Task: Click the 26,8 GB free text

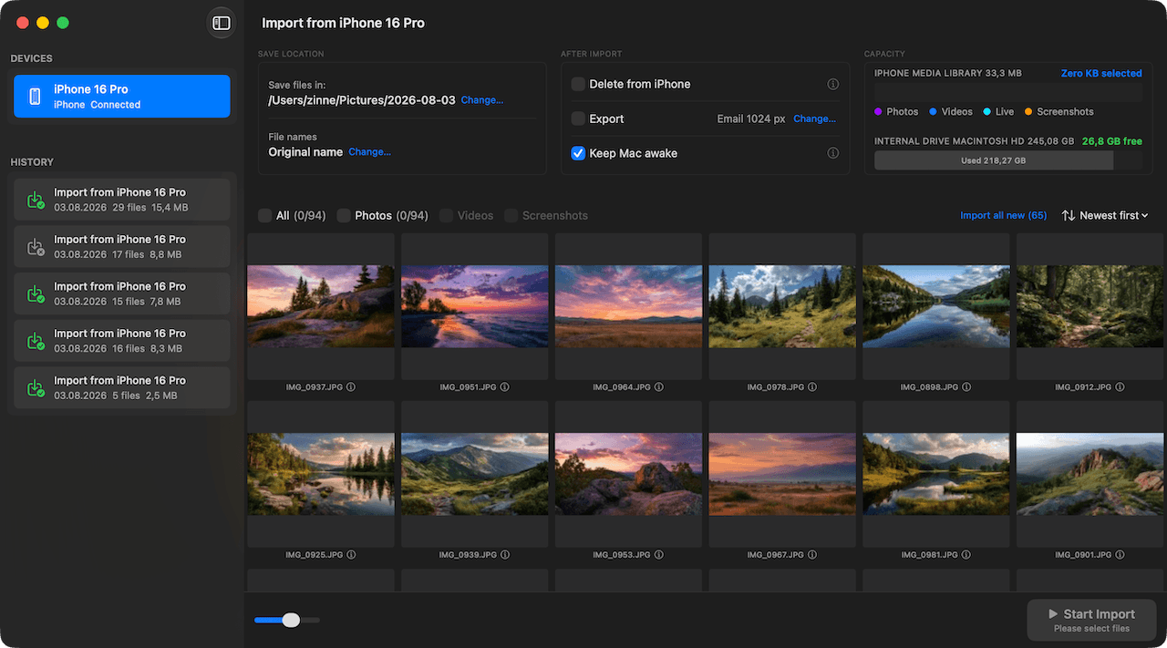Action: (x=1112, y=141)
